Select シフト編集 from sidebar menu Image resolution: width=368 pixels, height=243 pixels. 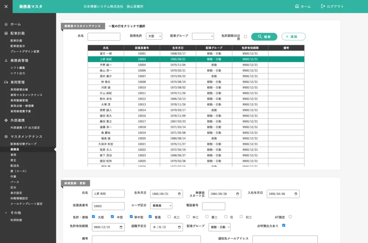pos(18,68)
